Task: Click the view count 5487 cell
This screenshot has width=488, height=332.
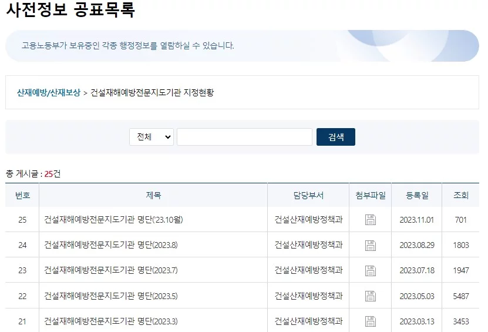Action: 461,296
